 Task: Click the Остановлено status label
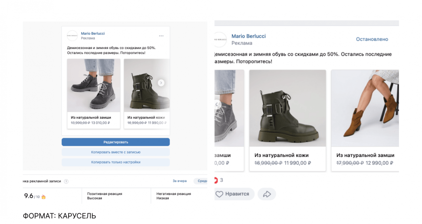[372, 39]
